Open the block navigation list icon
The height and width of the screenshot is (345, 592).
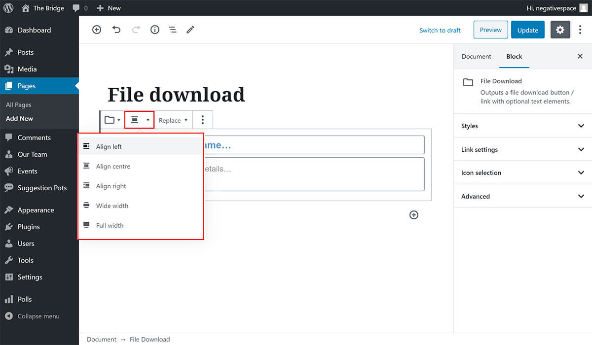pos(173,30)
